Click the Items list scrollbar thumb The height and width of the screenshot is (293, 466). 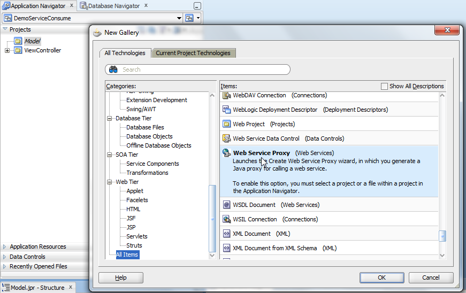442,236
